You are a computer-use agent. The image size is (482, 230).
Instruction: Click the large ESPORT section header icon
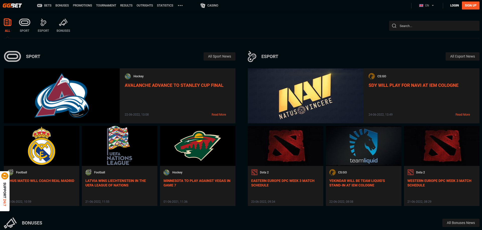pyautogui.click(x=252, y=56)
